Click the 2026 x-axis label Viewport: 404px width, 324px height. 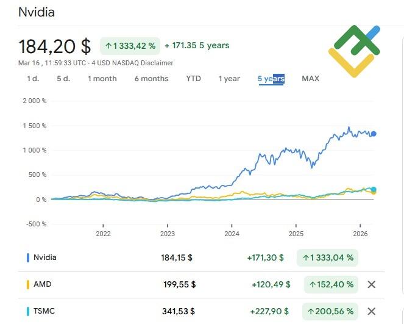pyautogui.click(x=360, y=234)
